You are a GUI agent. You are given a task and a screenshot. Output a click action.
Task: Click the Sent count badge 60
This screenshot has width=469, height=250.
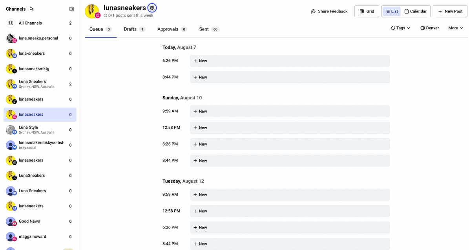pyautogui.click(x=215, y=29)
